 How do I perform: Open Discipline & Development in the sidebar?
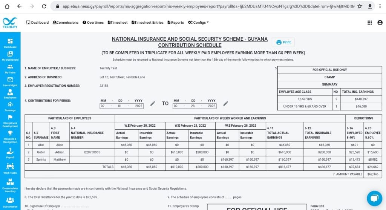[10, 121]
